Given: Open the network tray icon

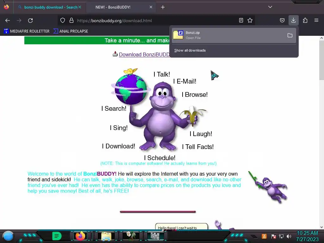Looking at the screenshot, I should click(x=281, y=236).
